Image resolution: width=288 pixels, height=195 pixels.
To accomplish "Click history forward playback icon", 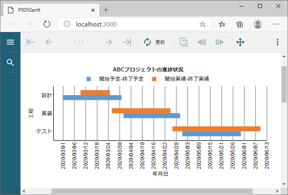I will pyautogui.click(x=220, y=42).
